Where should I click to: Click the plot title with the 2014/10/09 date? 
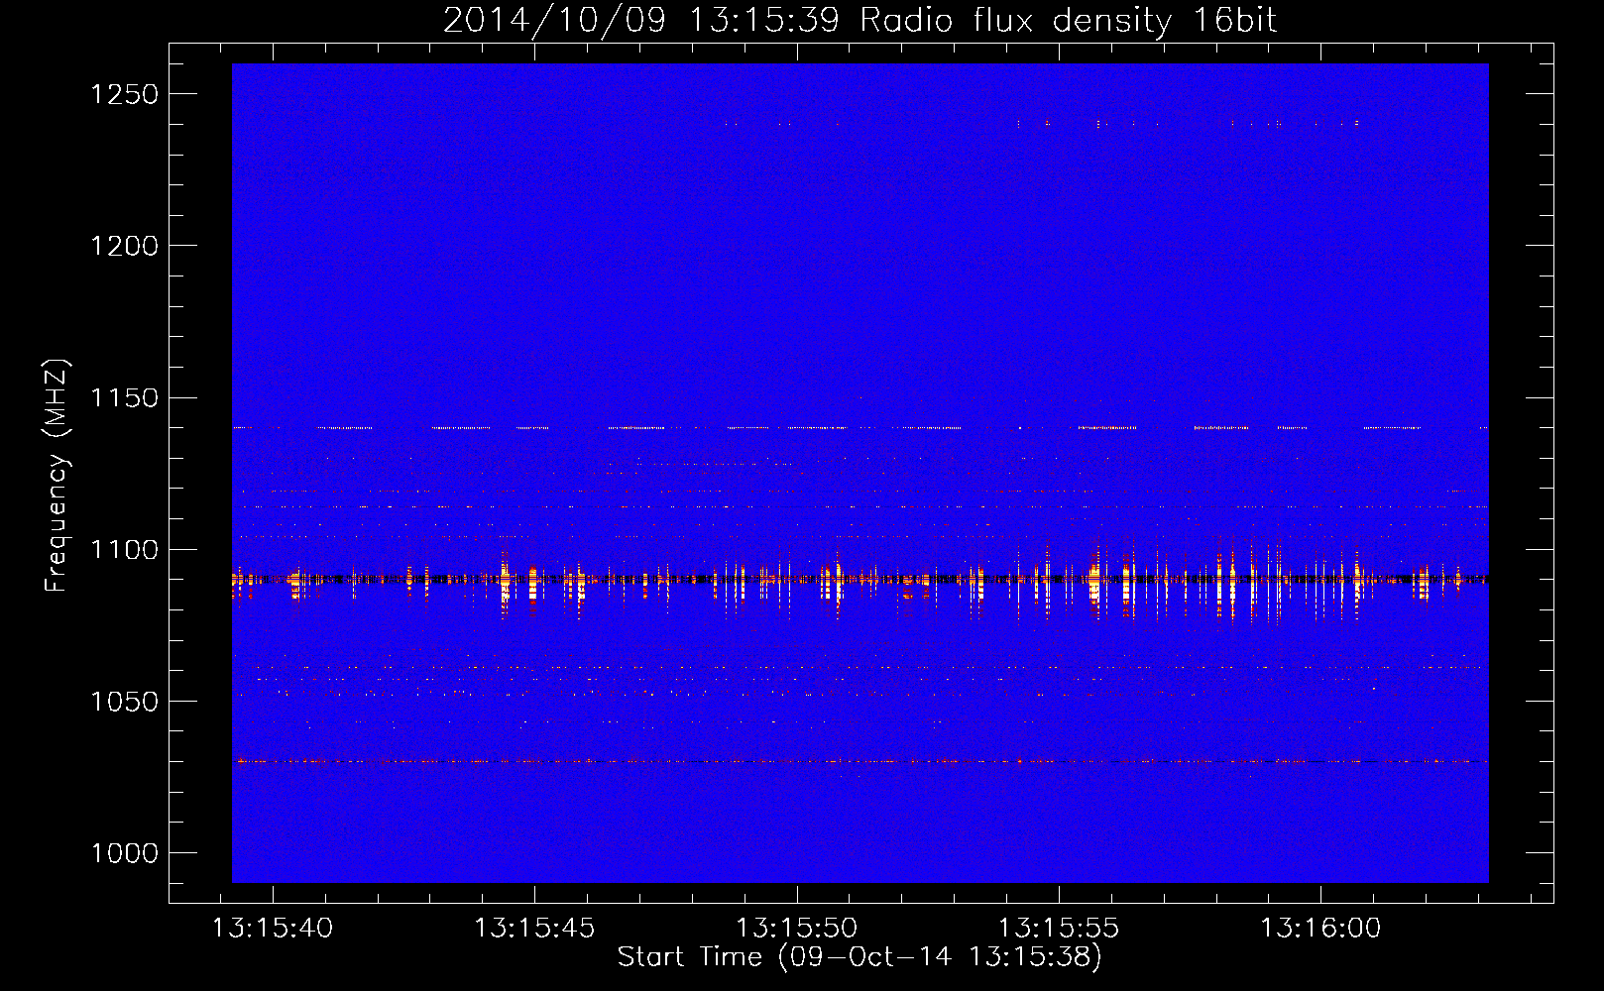[x=859, y=21]
